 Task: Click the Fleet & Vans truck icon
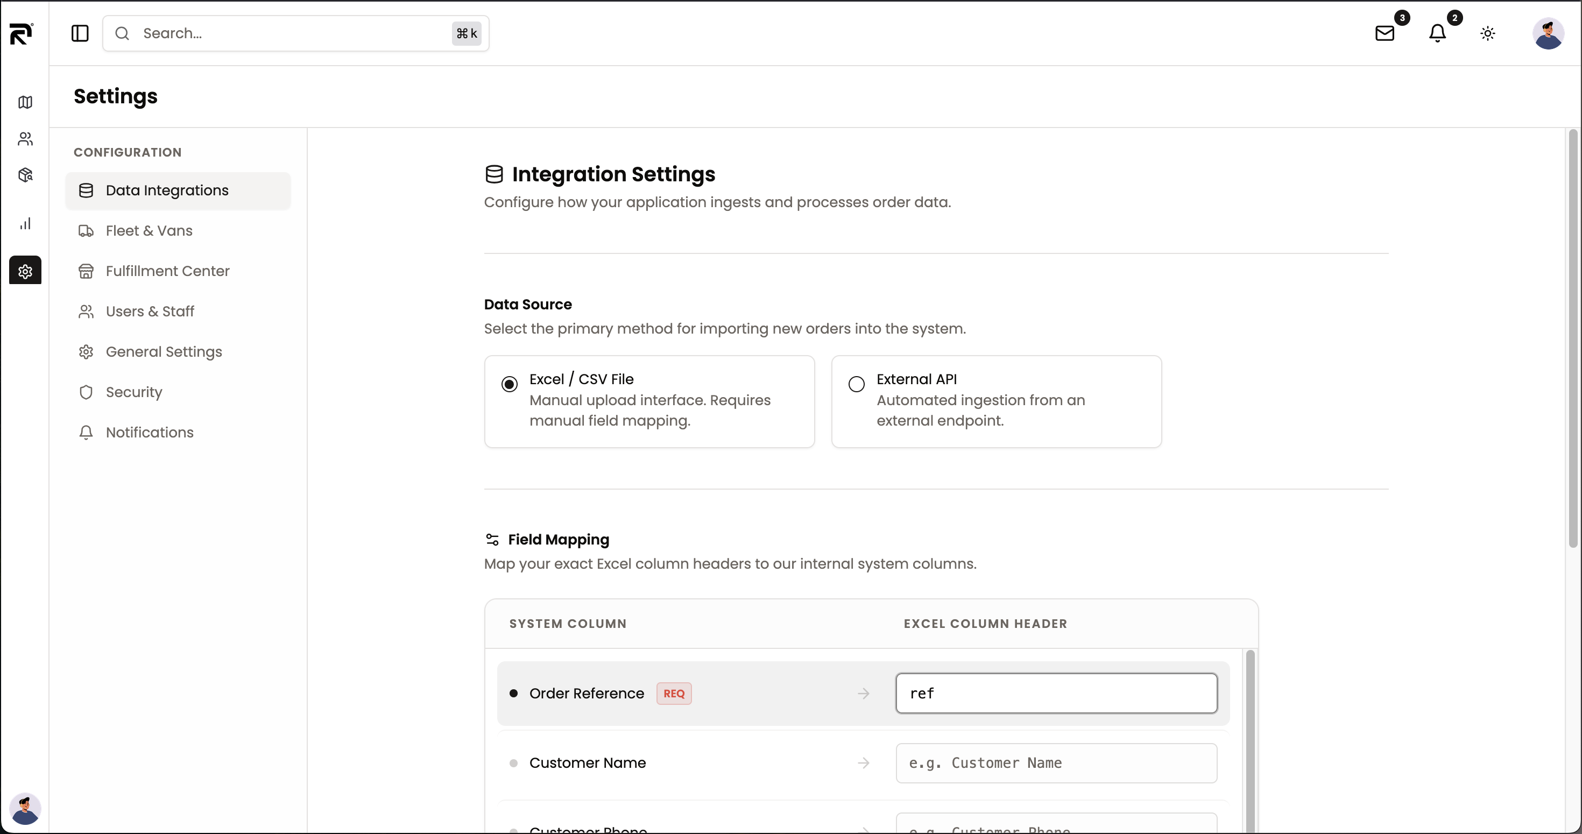[x=86, y=231]
